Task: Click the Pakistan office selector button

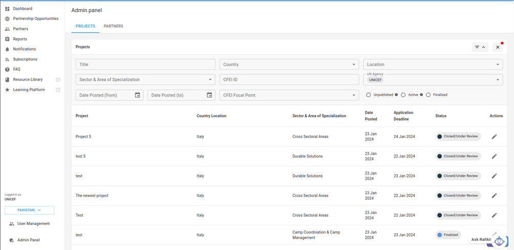Action: pos(29,210)
